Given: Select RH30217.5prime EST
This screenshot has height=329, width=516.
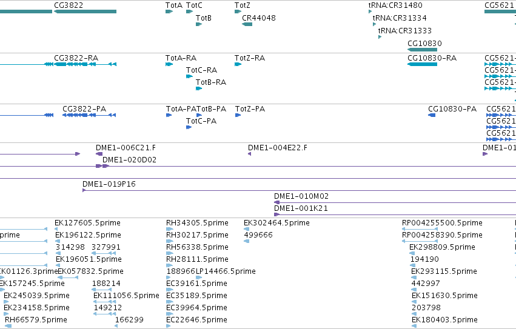Looking at the screenshot, I should (170, 241).
